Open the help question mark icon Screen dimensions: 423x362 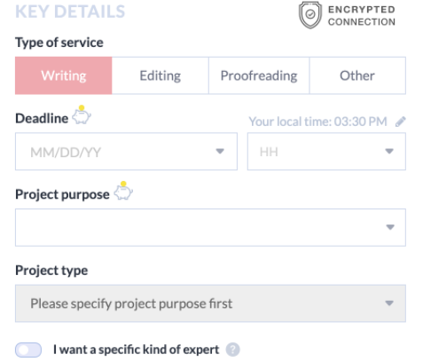coord(233,350)
